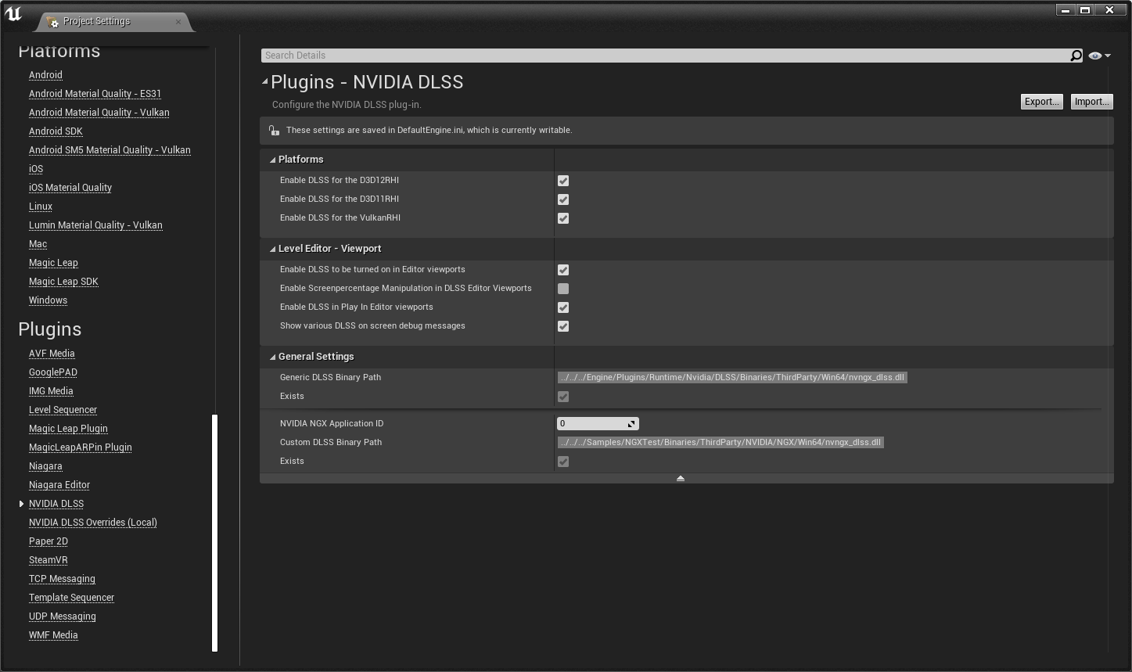Toggle Enable DLSS for the VulkanRHI
This screenshot has width=1132, height=672.
[x=563, y=218]
